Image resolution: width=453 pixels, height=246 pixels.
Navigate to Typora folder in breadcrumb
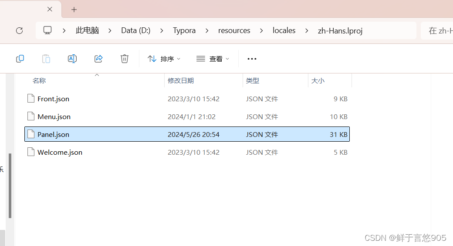(x=184, y=30)
